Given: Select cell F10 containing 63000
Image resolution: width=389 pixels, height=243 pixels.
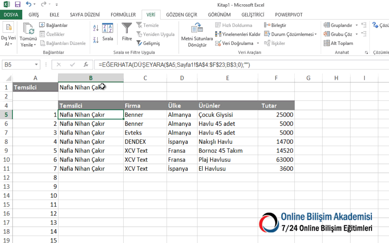Looking at the screenshot, I should coord(276,159).
